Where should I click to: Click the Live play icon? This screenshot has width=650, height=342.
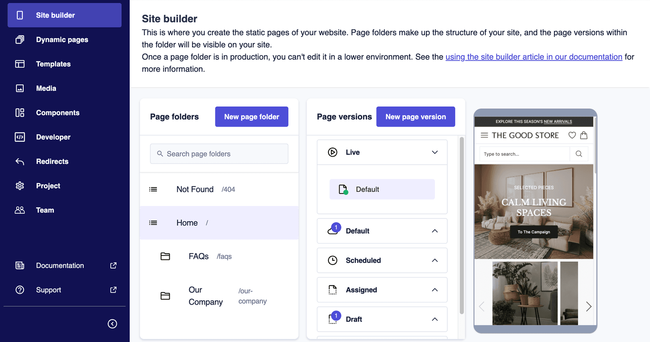click(332, 152)
